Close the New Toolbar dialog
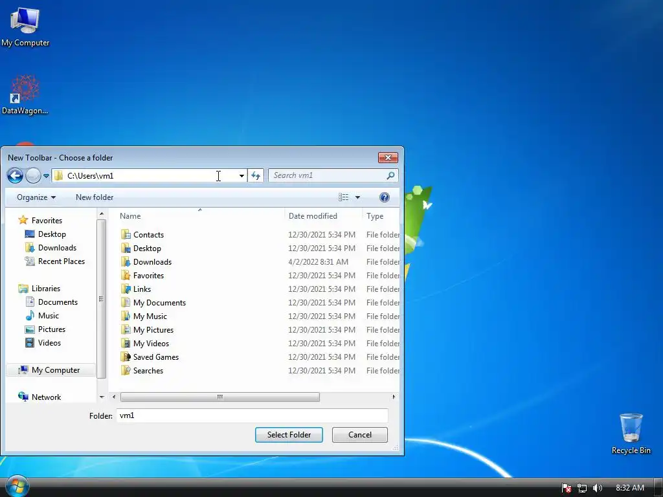This screenshot has height=497, width=663. coord(388,158)
